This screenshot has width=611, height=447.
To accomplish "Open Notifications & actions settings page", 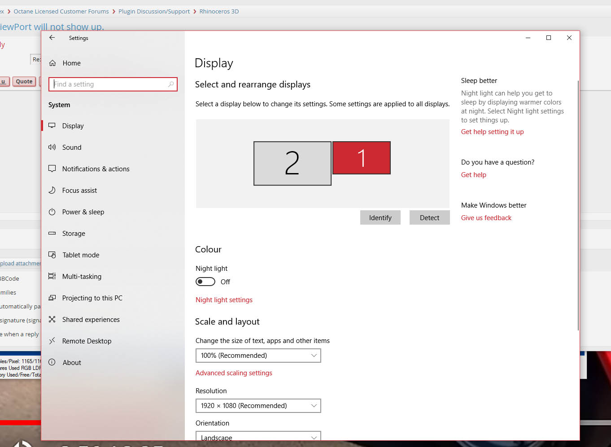I will tap(96, 169).
